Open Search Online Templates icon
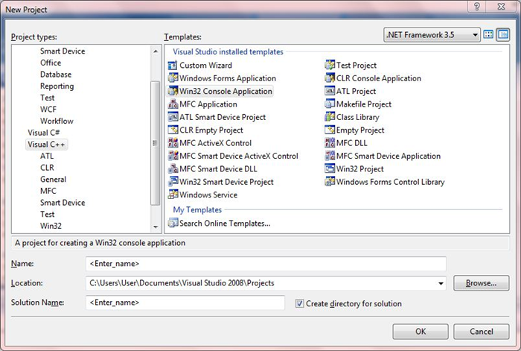Screen dimensions: 521x351 click(x=173, y=223)
